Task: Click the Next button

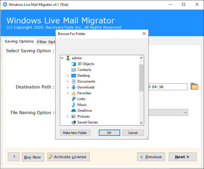Action: [183, 157]
